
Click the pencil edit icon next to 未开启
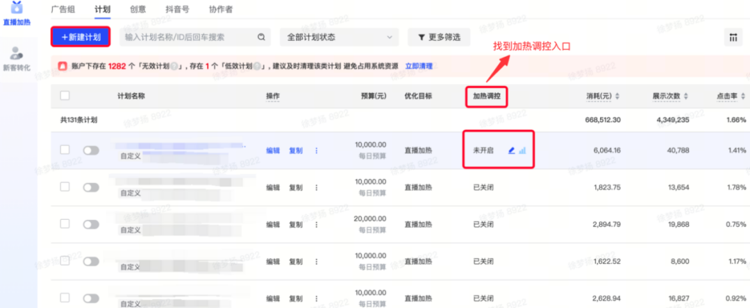[511, 151]
